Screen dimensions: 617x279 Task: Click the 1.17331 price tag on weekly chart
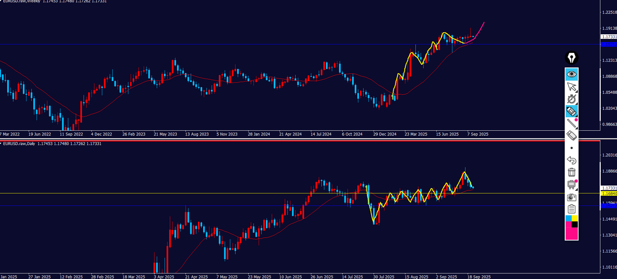[609, 37]
